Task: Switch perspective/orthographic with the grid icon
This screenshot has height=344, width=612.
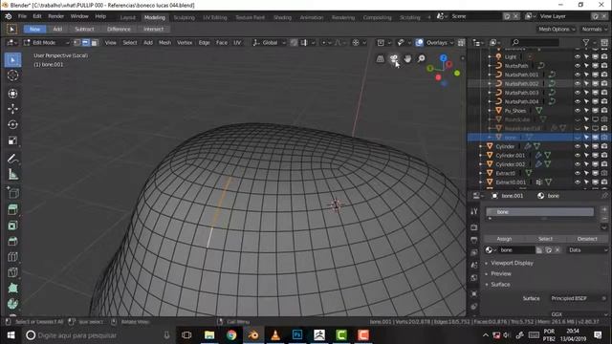Action: click(x=381, y=59)
